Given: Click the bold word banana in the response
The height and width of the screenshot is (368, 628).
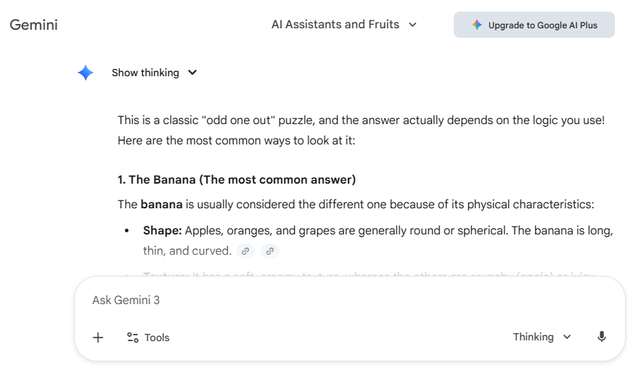Looking at the screenshot, I should (161, 204).
